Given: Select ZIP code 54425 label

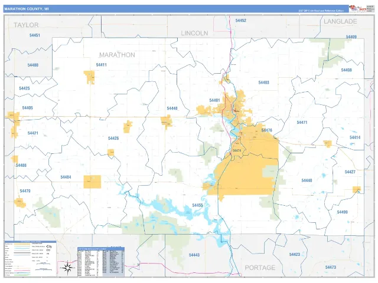Looking at the screenshot, I should tap(24, 88).
